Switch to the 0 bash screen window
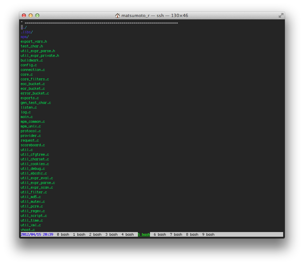Image resolution: width=304 pixels, height=265 pixels. pyautogui.click(x=63, y=235)
